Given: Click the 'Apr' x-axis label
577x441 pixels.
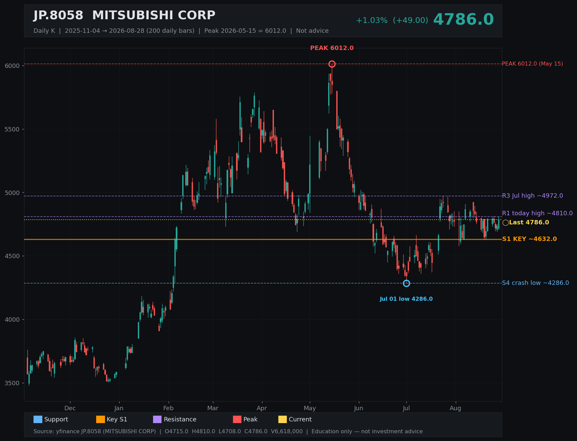Looking at the screenshot, I should pyautogui.click(x=262, y=408).
